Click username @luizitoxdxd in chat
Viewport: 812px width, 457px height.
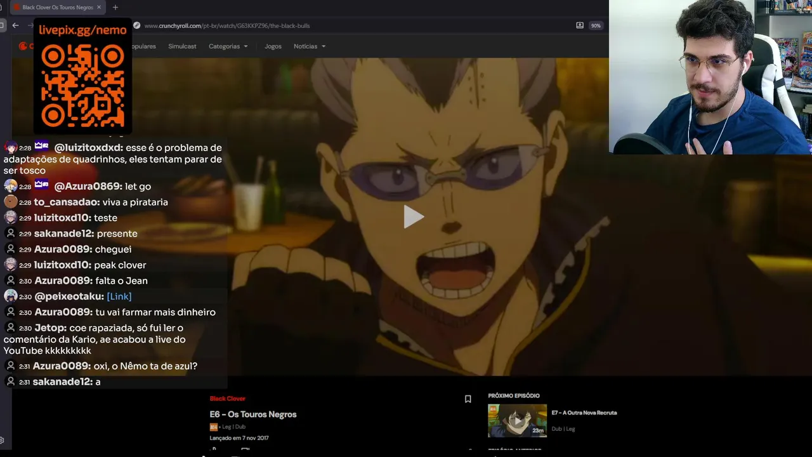tap(88, 148)
